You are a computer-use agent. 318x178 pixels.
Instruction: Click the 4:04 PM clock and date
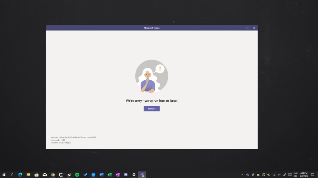(x=304, y=175)
